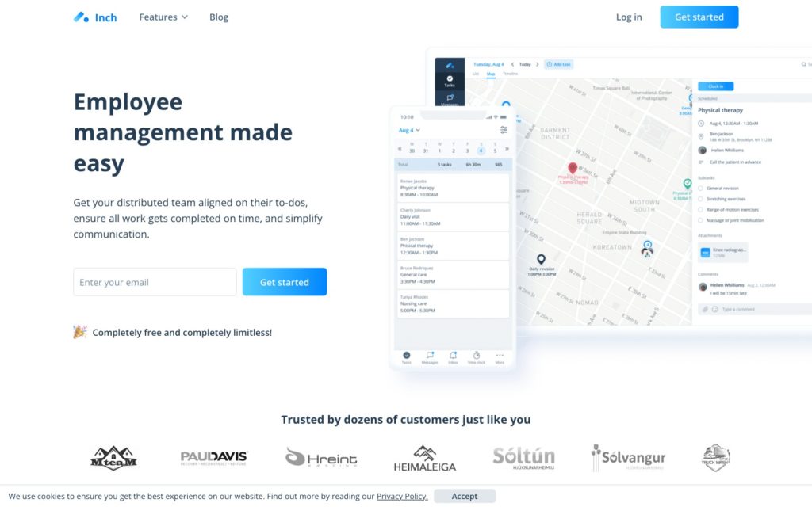Go to previous day in desktop app
This screenshot has width=812, height=507.
click(x=512, y=64)
